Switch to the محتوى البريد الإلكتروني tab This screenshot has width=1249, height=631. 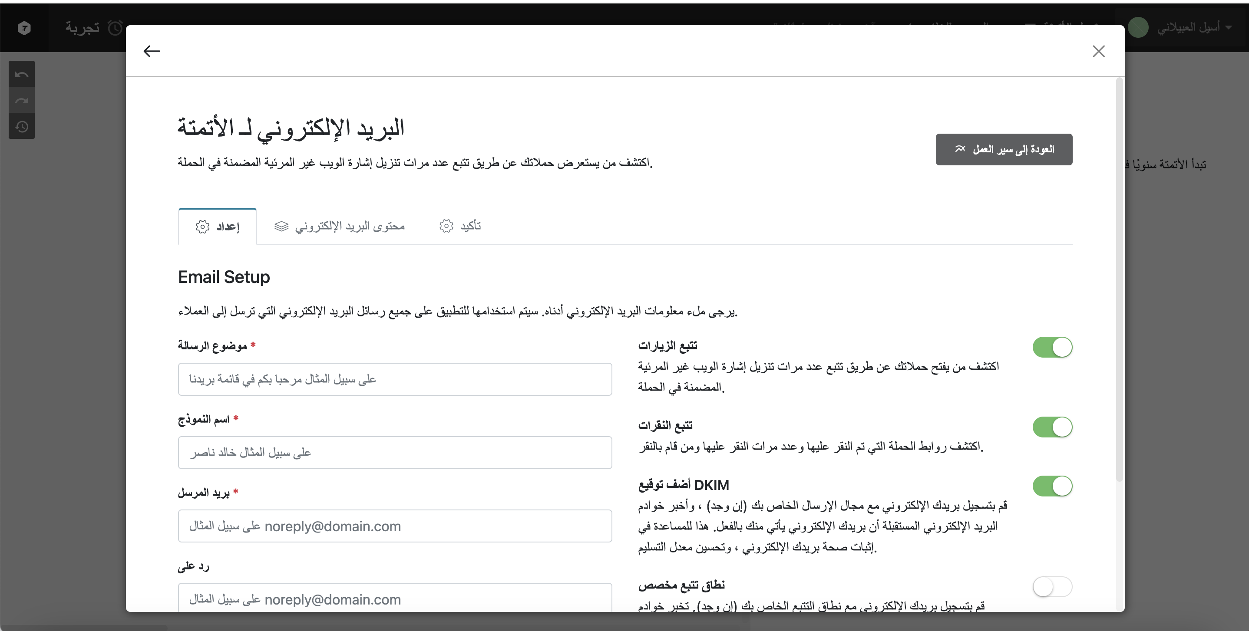point(340,227)
